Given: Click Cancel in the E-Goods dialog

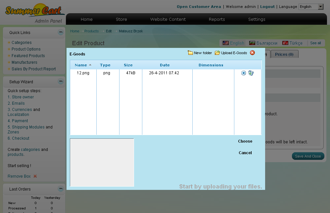Looking at the screenshot, I should tap(245, 153).
